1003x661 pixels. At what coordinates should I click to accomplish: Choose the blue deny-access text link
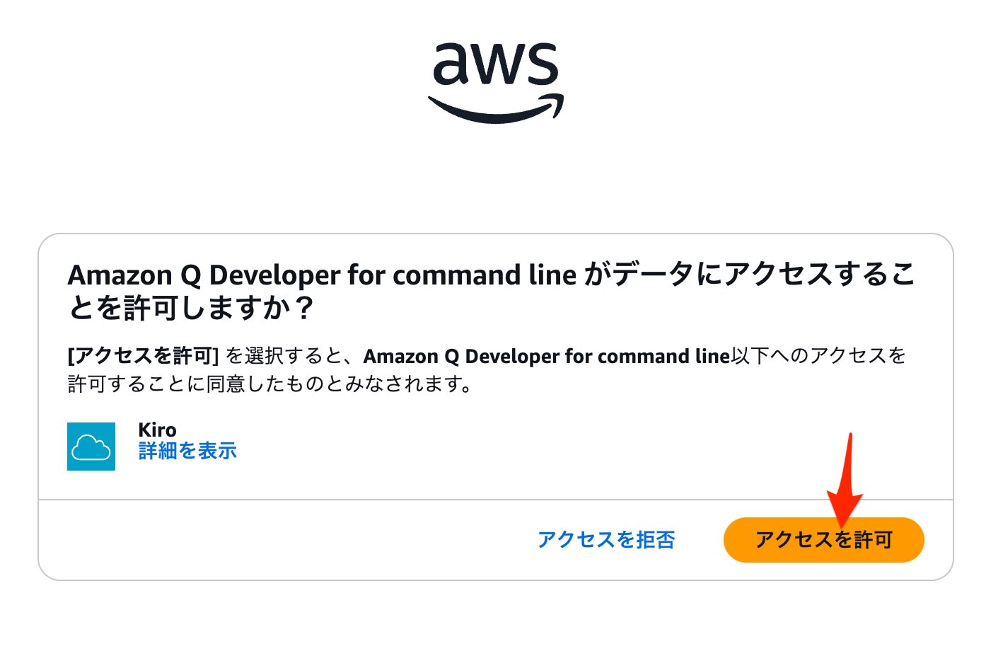tap(607, 540)
